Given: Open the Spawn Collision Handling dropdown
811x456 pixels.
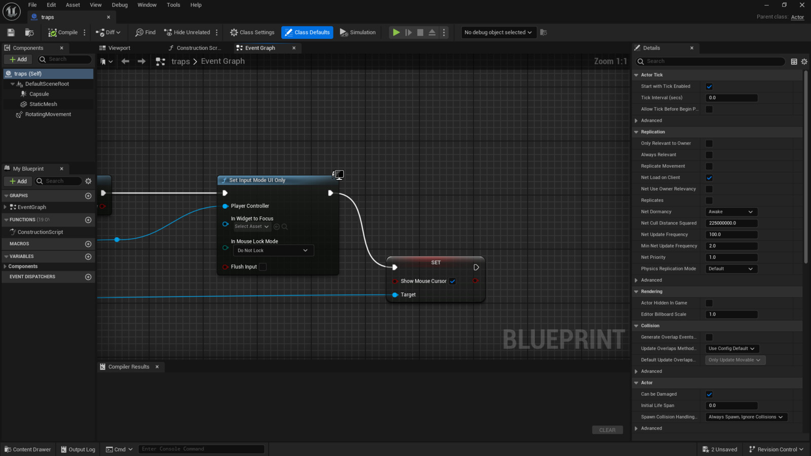Looking at the screenshot, I should [x=746, y=417].
